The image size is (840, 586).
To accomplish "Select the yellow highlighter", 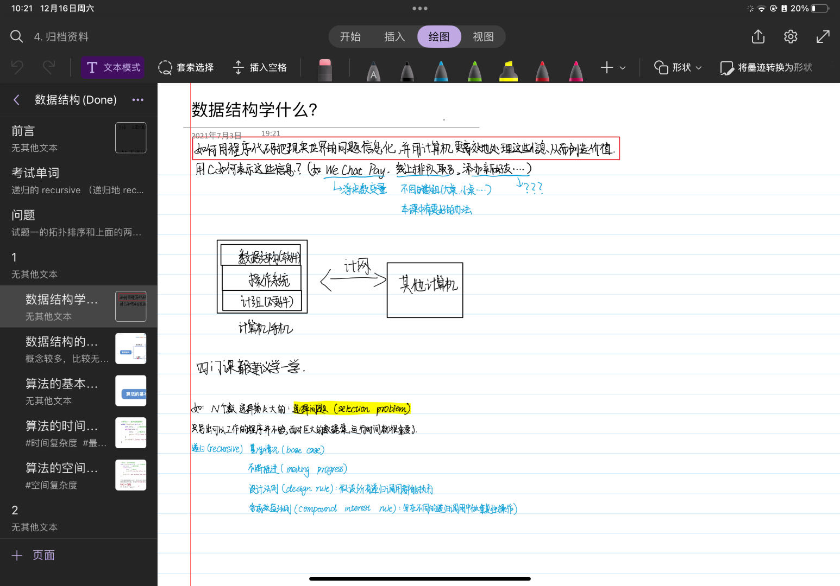I will (509, 71).
